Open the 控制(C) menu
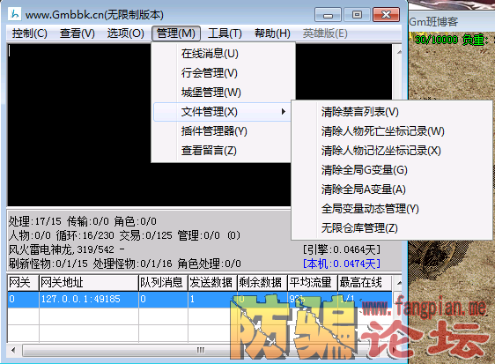The image size is (495, 364). point(29,33)
